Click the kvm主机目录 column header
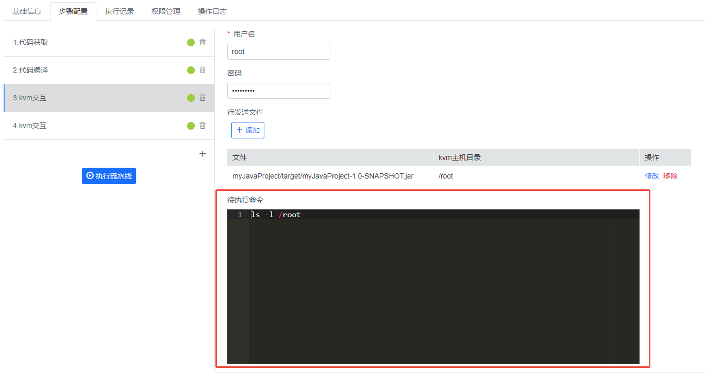The height and width of the screenshot is (373, 705). [x=536, y=157]
